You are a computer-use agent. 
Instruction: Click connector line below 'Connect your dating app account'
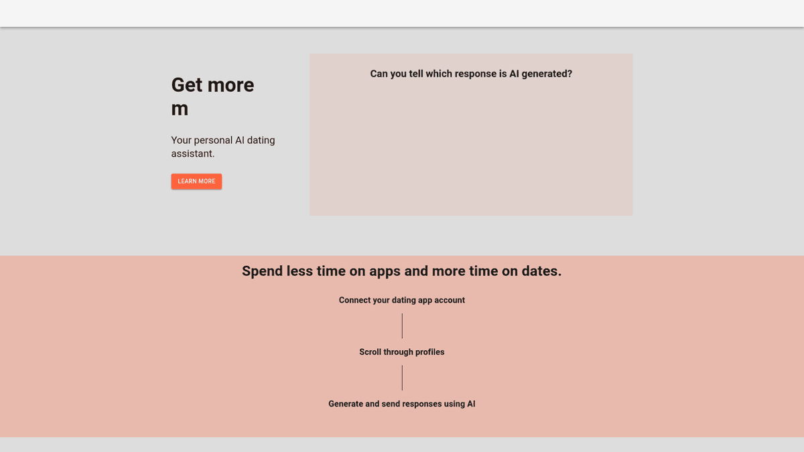(402, 325)
